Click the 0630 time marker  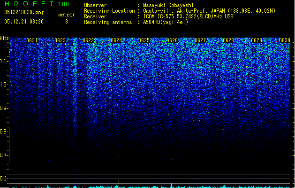[x=285, y=40]
